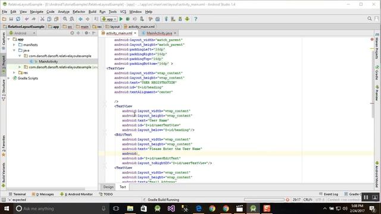Open Microsoft Edge from the taskbar

[198, 209]
